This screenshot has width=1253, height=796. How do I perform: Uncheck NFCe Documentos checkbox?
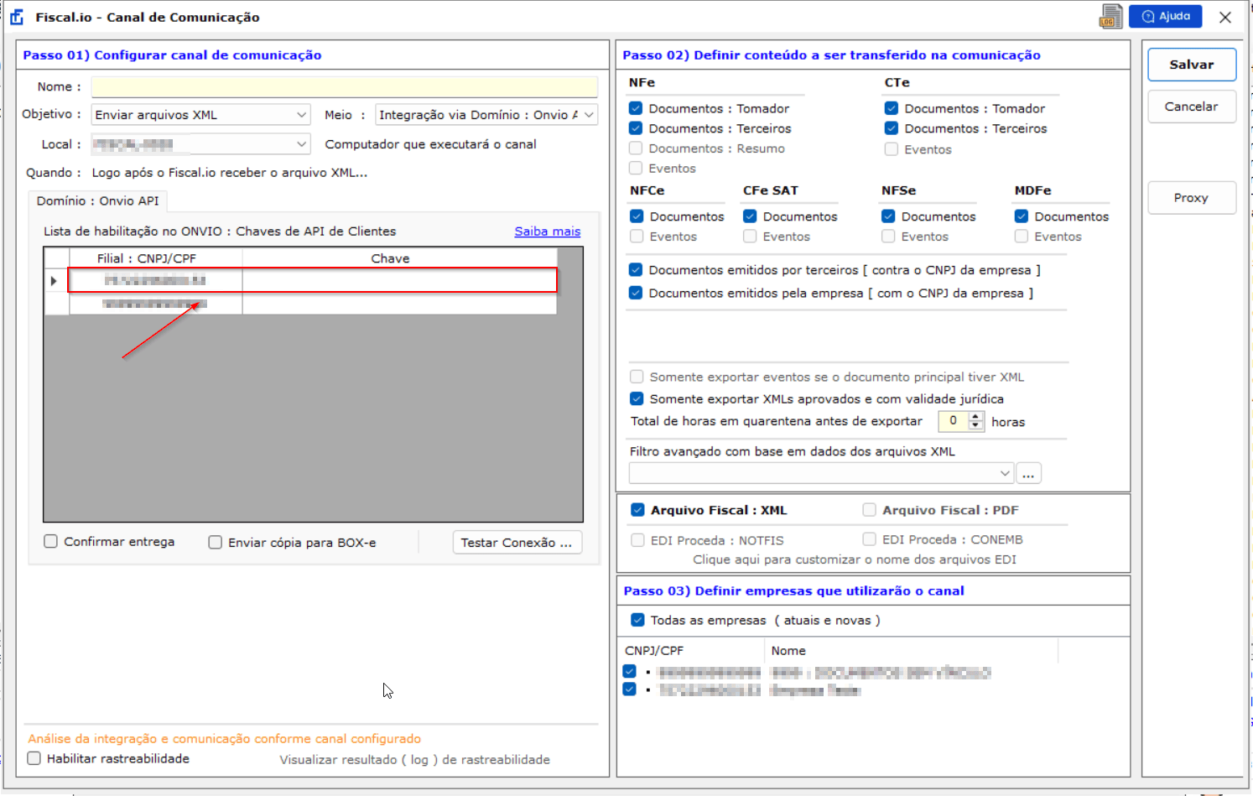click(637, 216)
